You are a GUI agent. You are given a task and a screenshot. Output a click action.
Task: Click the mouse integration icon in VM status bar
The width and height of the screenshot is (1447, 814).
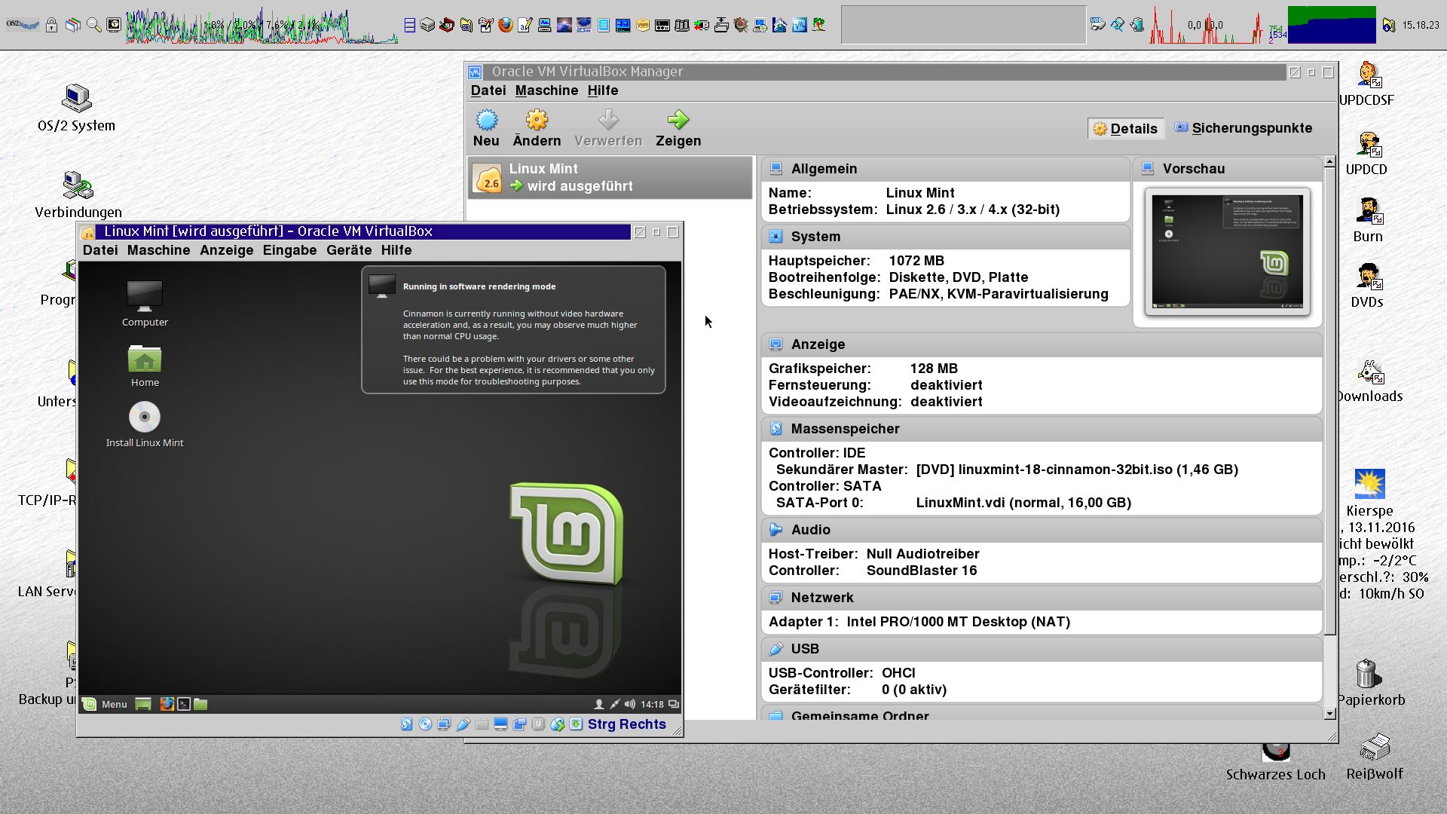coord(558,724)
